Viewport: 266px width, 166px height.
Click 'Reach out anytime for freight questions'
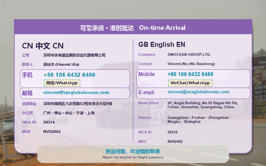point(133,157)
